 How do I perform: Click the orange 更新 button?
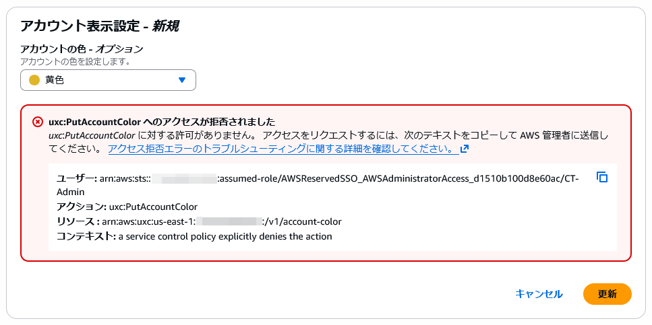[607, 294]
